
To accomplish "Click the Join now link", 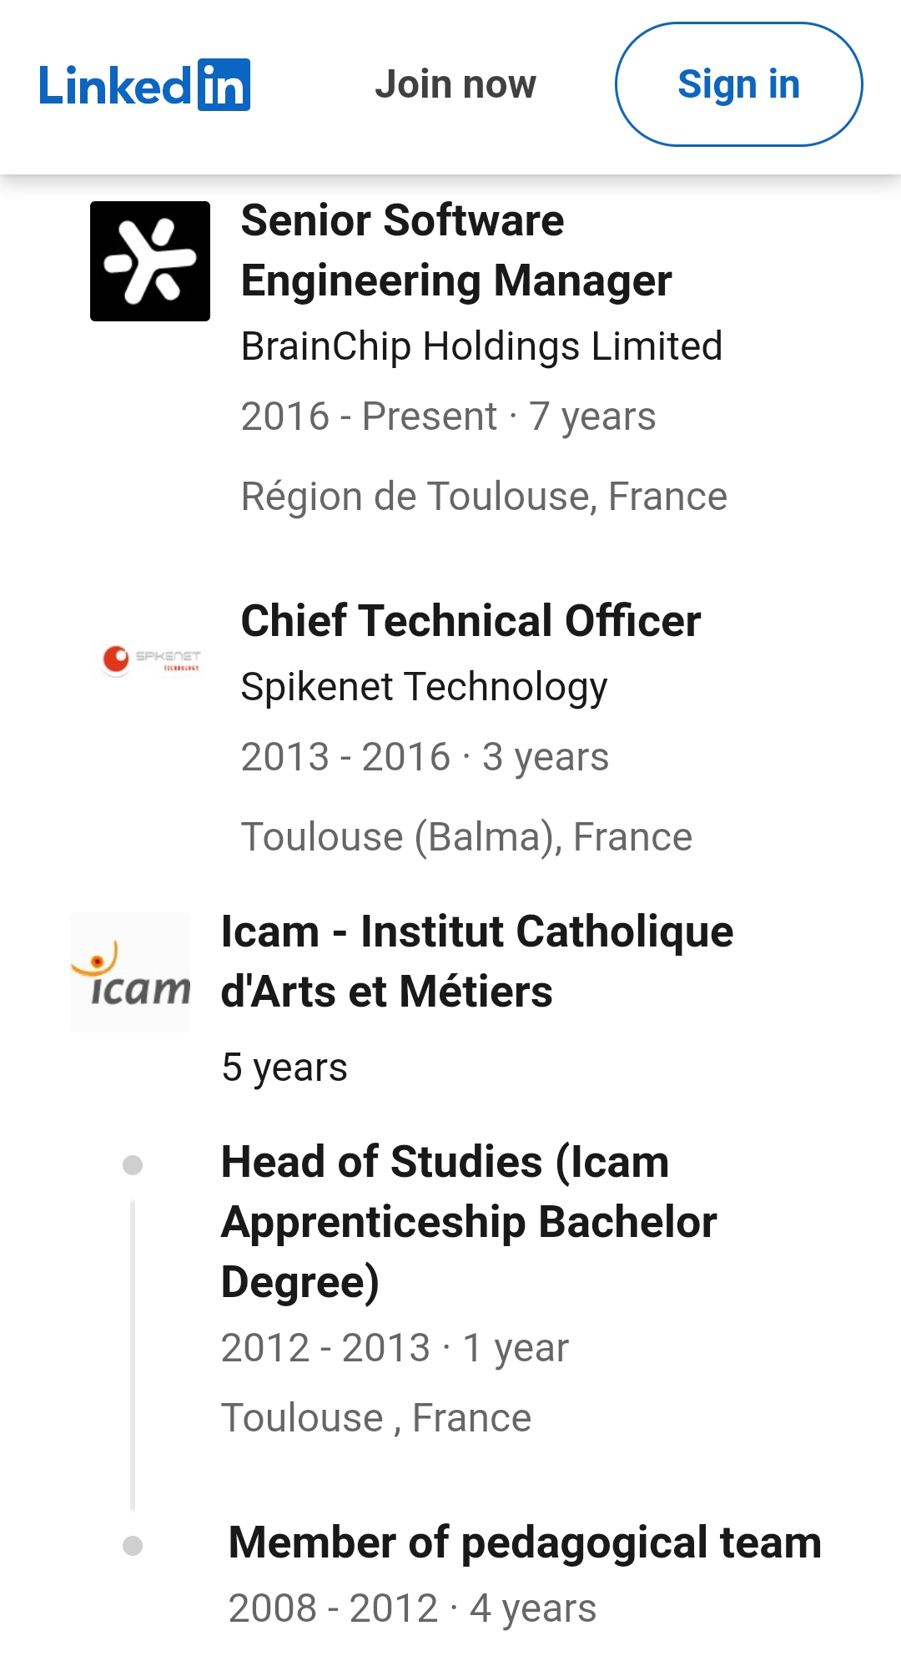I will click(x=456, y=84).
